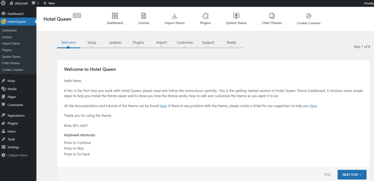The height and width of the screenshot is (181, 374).
Task: Click the Skip link
Action: (327, 174)
